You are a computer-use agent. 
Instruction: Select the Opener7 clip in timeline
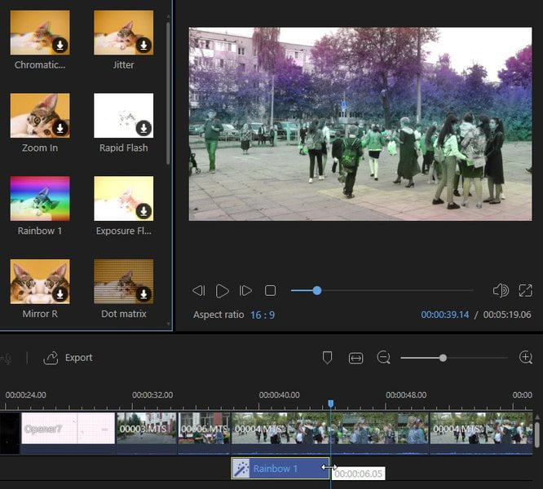(x=68, y=428)
